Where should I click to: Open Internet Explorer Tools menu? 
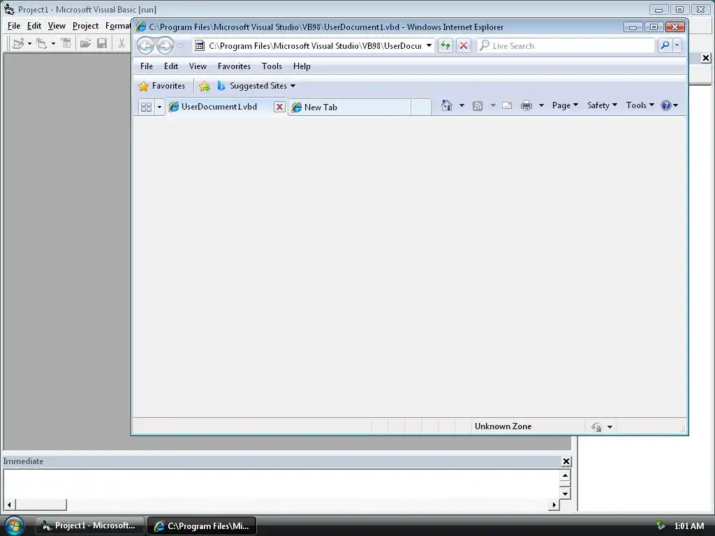(272, 66)
